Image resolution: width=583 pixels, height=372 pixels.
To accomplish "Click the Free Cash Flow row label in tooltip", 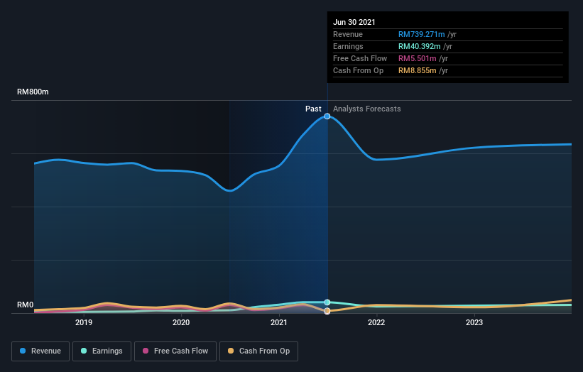I will (x=360, y=58).
